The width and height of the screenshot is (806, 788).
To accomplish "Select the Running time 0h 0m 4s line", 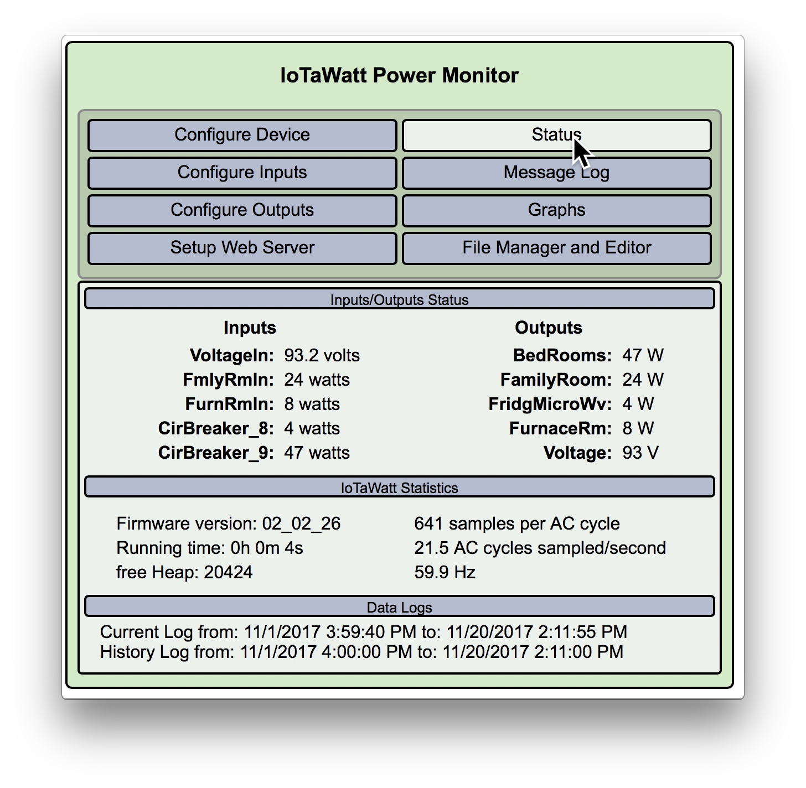I will [210, 548].
